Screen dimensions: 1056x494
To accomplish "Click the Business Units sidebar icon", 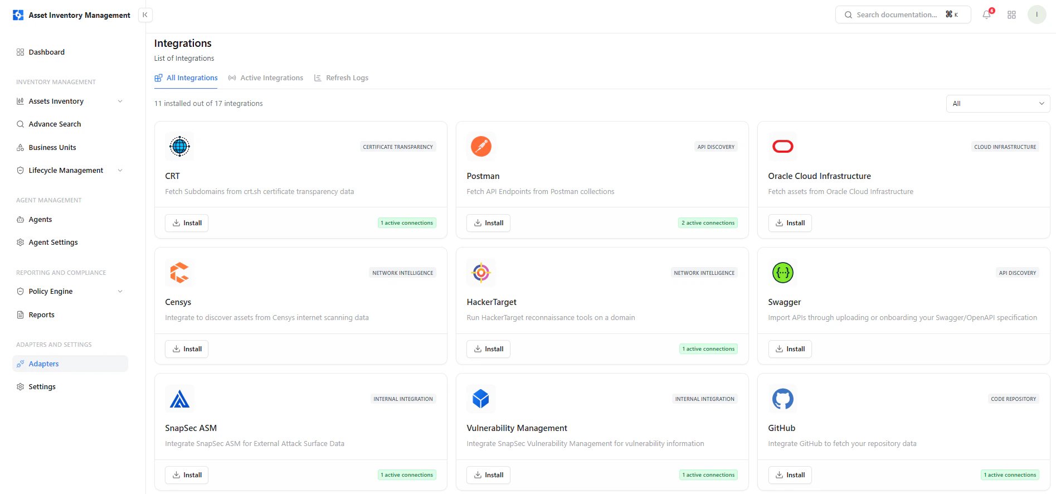I will pyautogui.click(x=21, y=147).
